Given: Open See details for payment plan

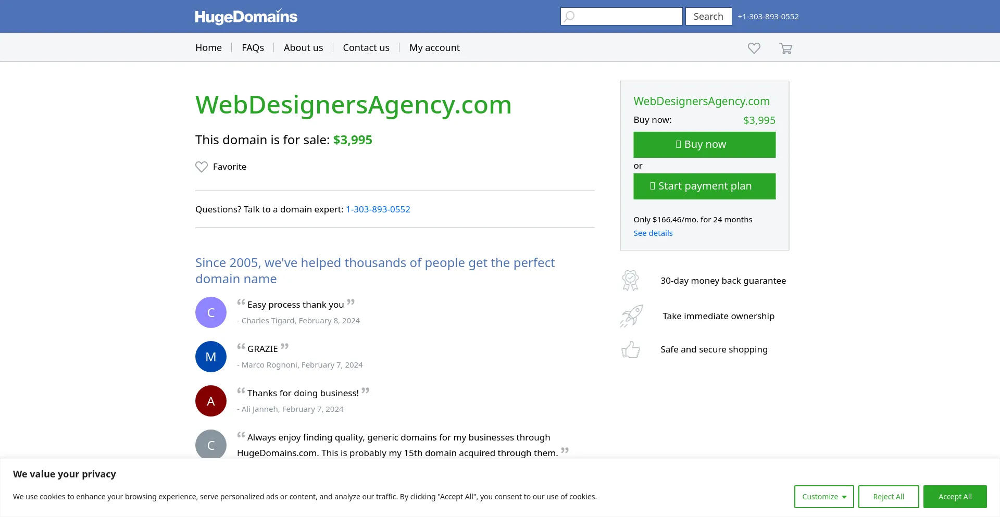Looking at the screenshot, I should click(653, 233).
